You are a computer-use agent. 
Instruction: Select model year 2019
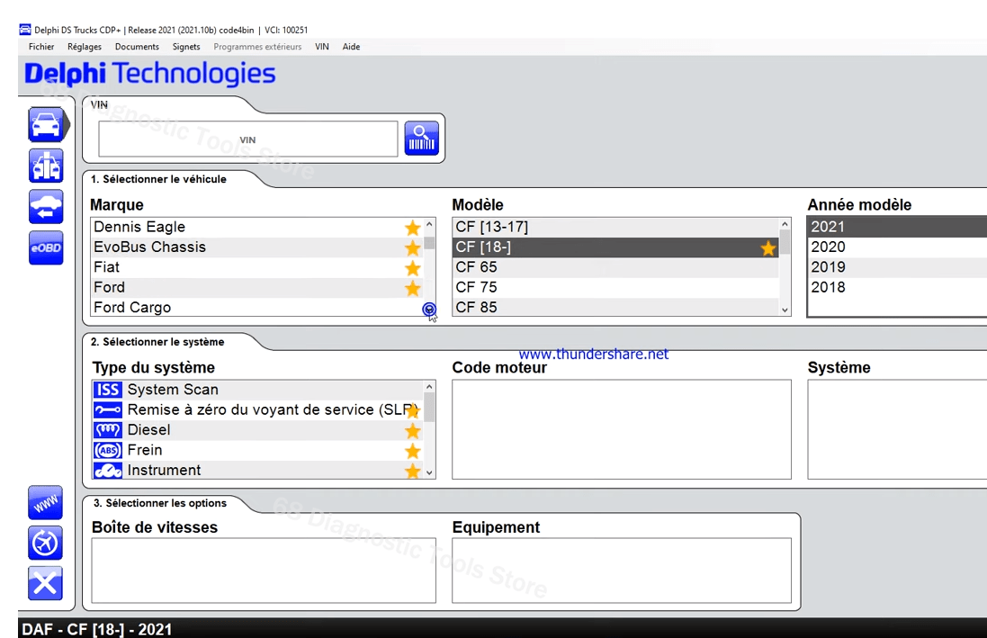[897, 267]
